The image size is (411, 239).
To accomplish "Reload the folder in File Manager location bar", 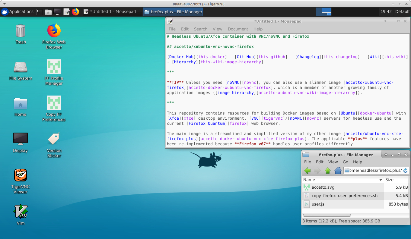I will point(405,171).
